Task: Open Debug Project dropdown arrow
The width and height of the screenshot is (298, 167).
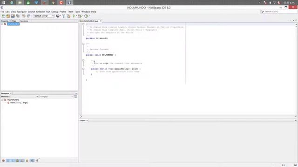Action: tap(83, 16)
